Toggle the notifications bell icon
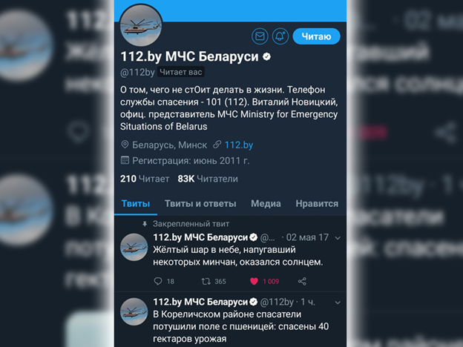Screen dimensions: 463x347 280,36
